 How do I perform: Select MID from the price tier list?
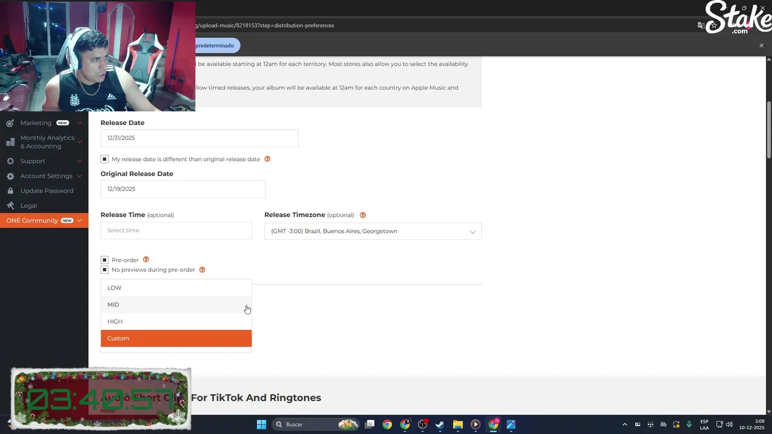(176, 304)
